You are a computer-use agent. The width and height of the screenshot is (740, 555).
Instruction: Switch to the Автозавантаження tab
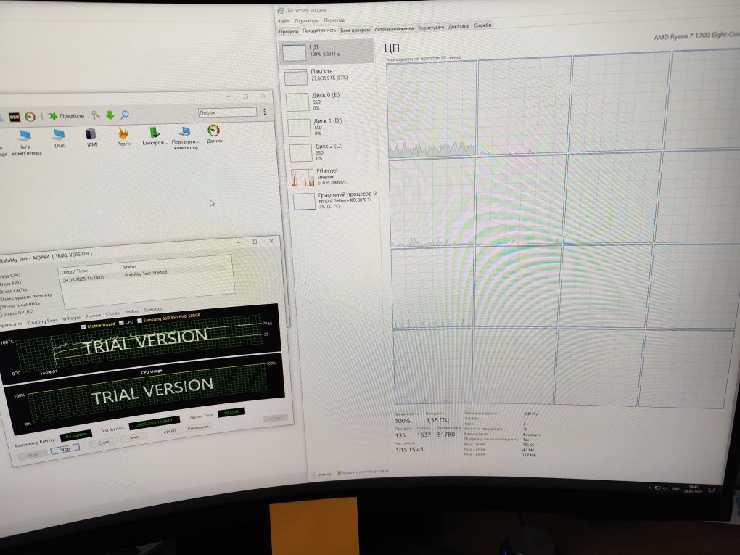(394, 29)
